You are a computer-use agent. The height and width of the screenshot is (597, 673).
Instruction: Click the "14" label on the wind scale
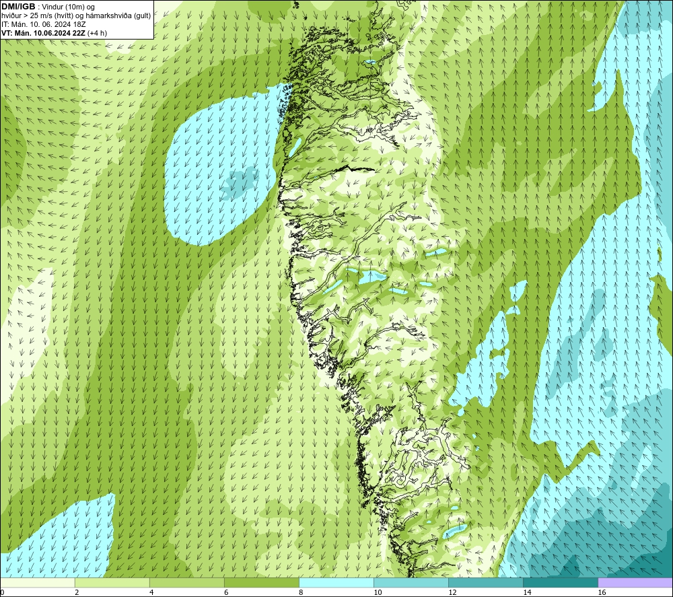(527, 593)
